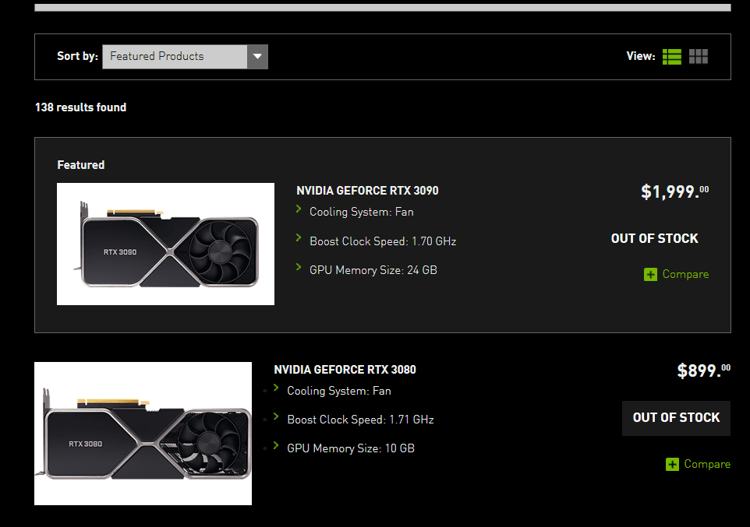Click Compare link text for RTX 3090
The height and width of the screenshot is (527, 750).
click(x=685, y=274)
